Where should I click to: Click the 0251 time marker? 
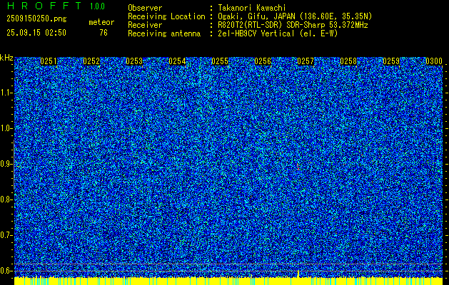pyautogui.click(x=49, y=61)
